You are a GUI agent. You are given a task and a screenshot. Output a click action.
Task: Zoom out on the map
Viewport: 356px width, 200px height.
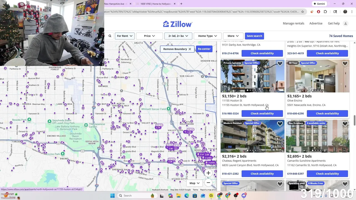tap(208, 182)
